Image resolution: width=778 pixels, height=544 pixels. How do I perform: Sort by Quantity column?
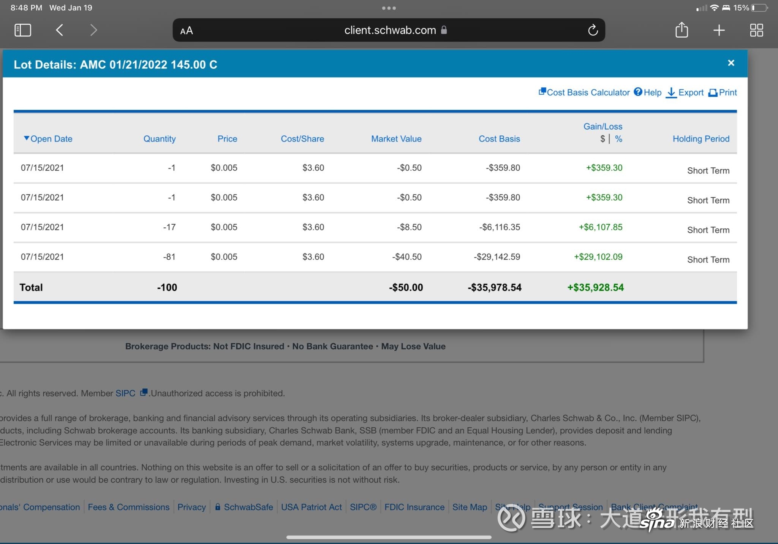(x=160, y=139)
